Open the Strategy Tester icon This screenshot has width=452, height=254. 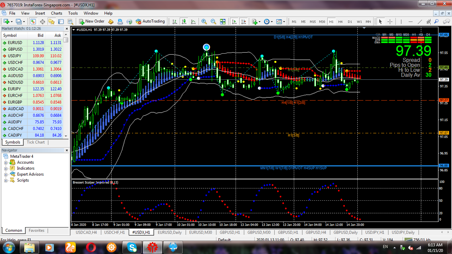tap(70, 22)
